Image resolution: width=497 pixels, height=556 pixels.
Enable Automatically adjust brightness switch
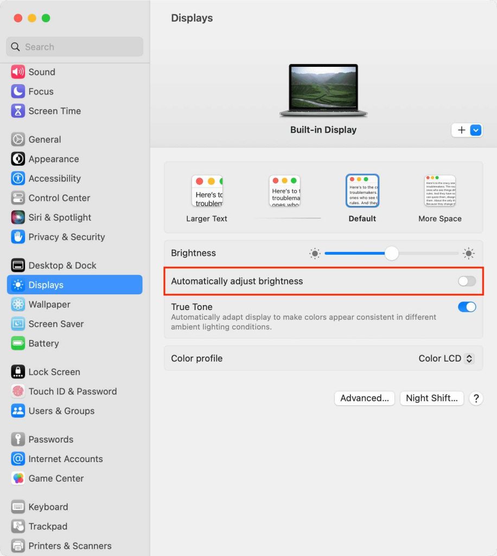[467, 281]
